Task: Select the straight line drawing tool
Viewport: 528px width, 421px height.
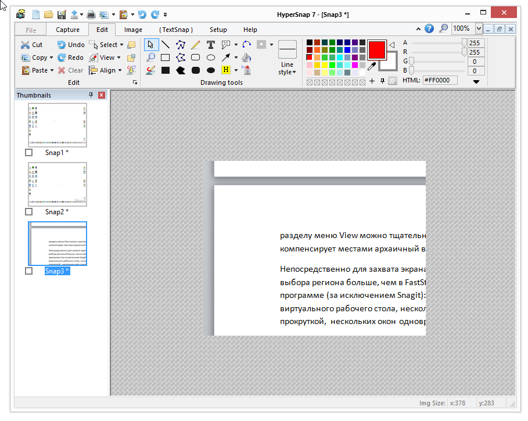Action: point(166,45)
